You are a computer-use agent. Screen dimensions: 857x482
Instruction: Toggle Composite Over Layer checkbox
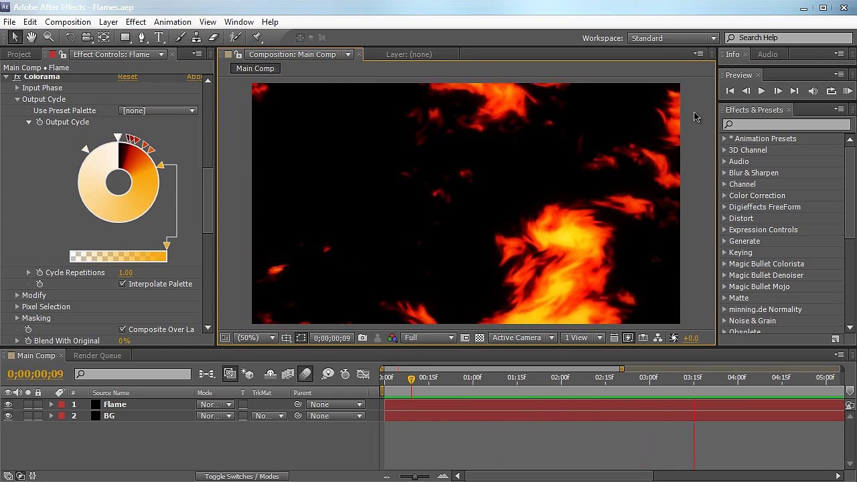point(123,329)
